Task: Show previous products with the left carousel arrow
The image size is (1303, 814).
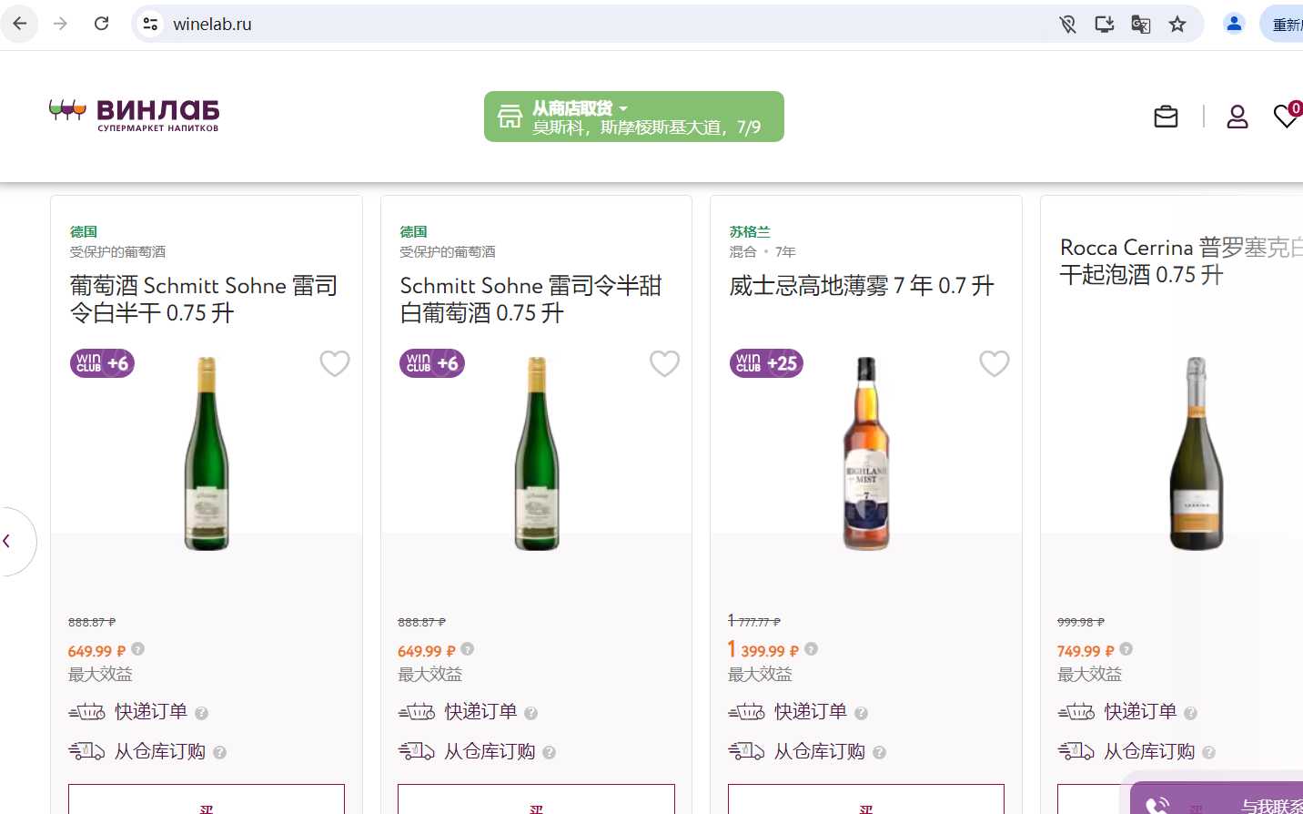Action: [x=9, y=541]
